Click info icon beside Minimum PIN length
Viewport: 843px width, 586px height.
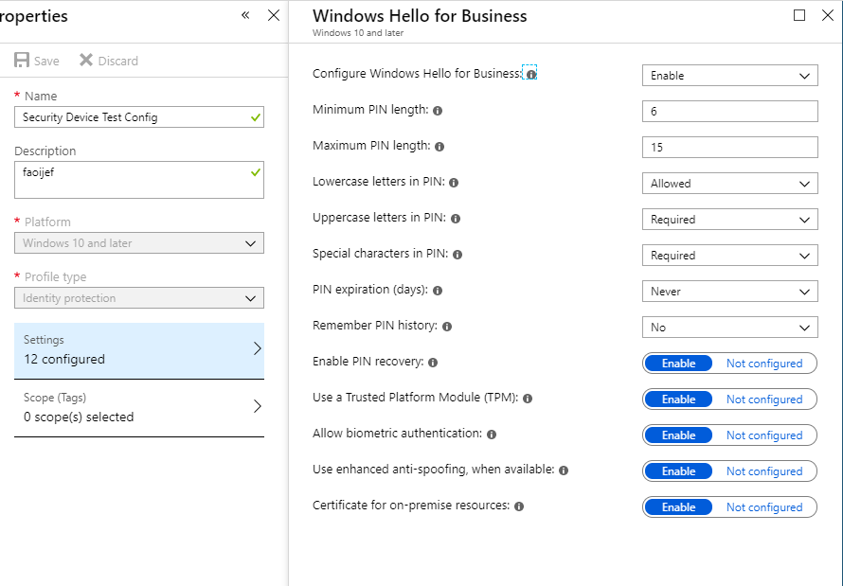(438, 111)
